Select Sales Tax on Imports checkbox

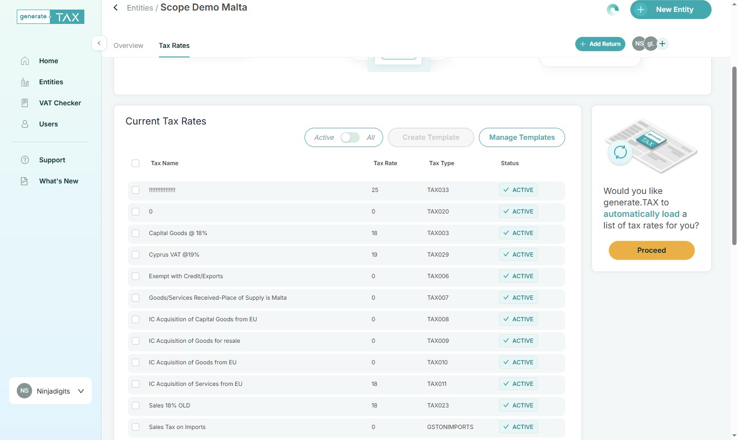[x=136, y=427]
